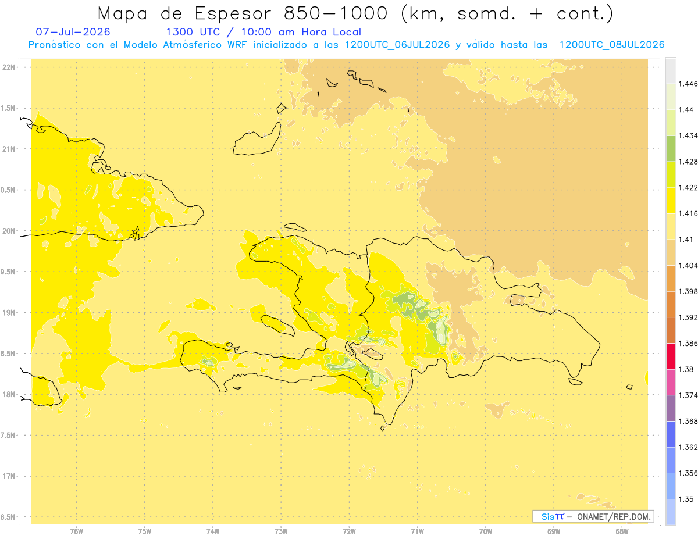Screen dimensions: 698x539
Task: Click the legend value '1.38'
Action: pyautogui.click(x=687, y=369)
